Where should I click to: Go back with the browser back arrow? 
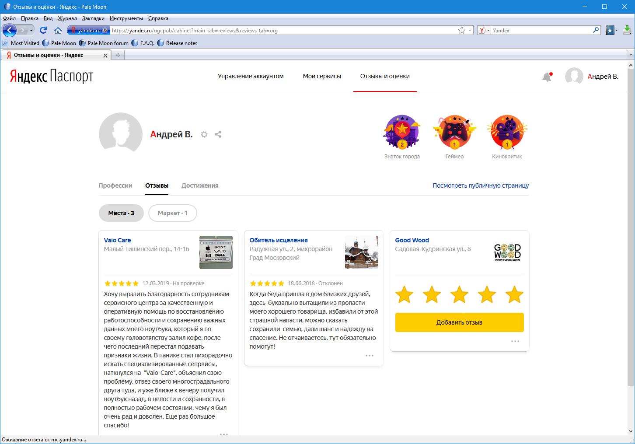[x=10, y=30]
